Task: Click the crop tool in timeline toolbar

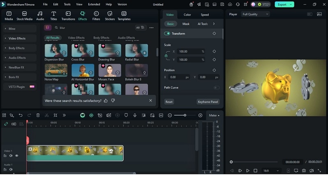Action: pyautogui.click(x=55, y=115)
